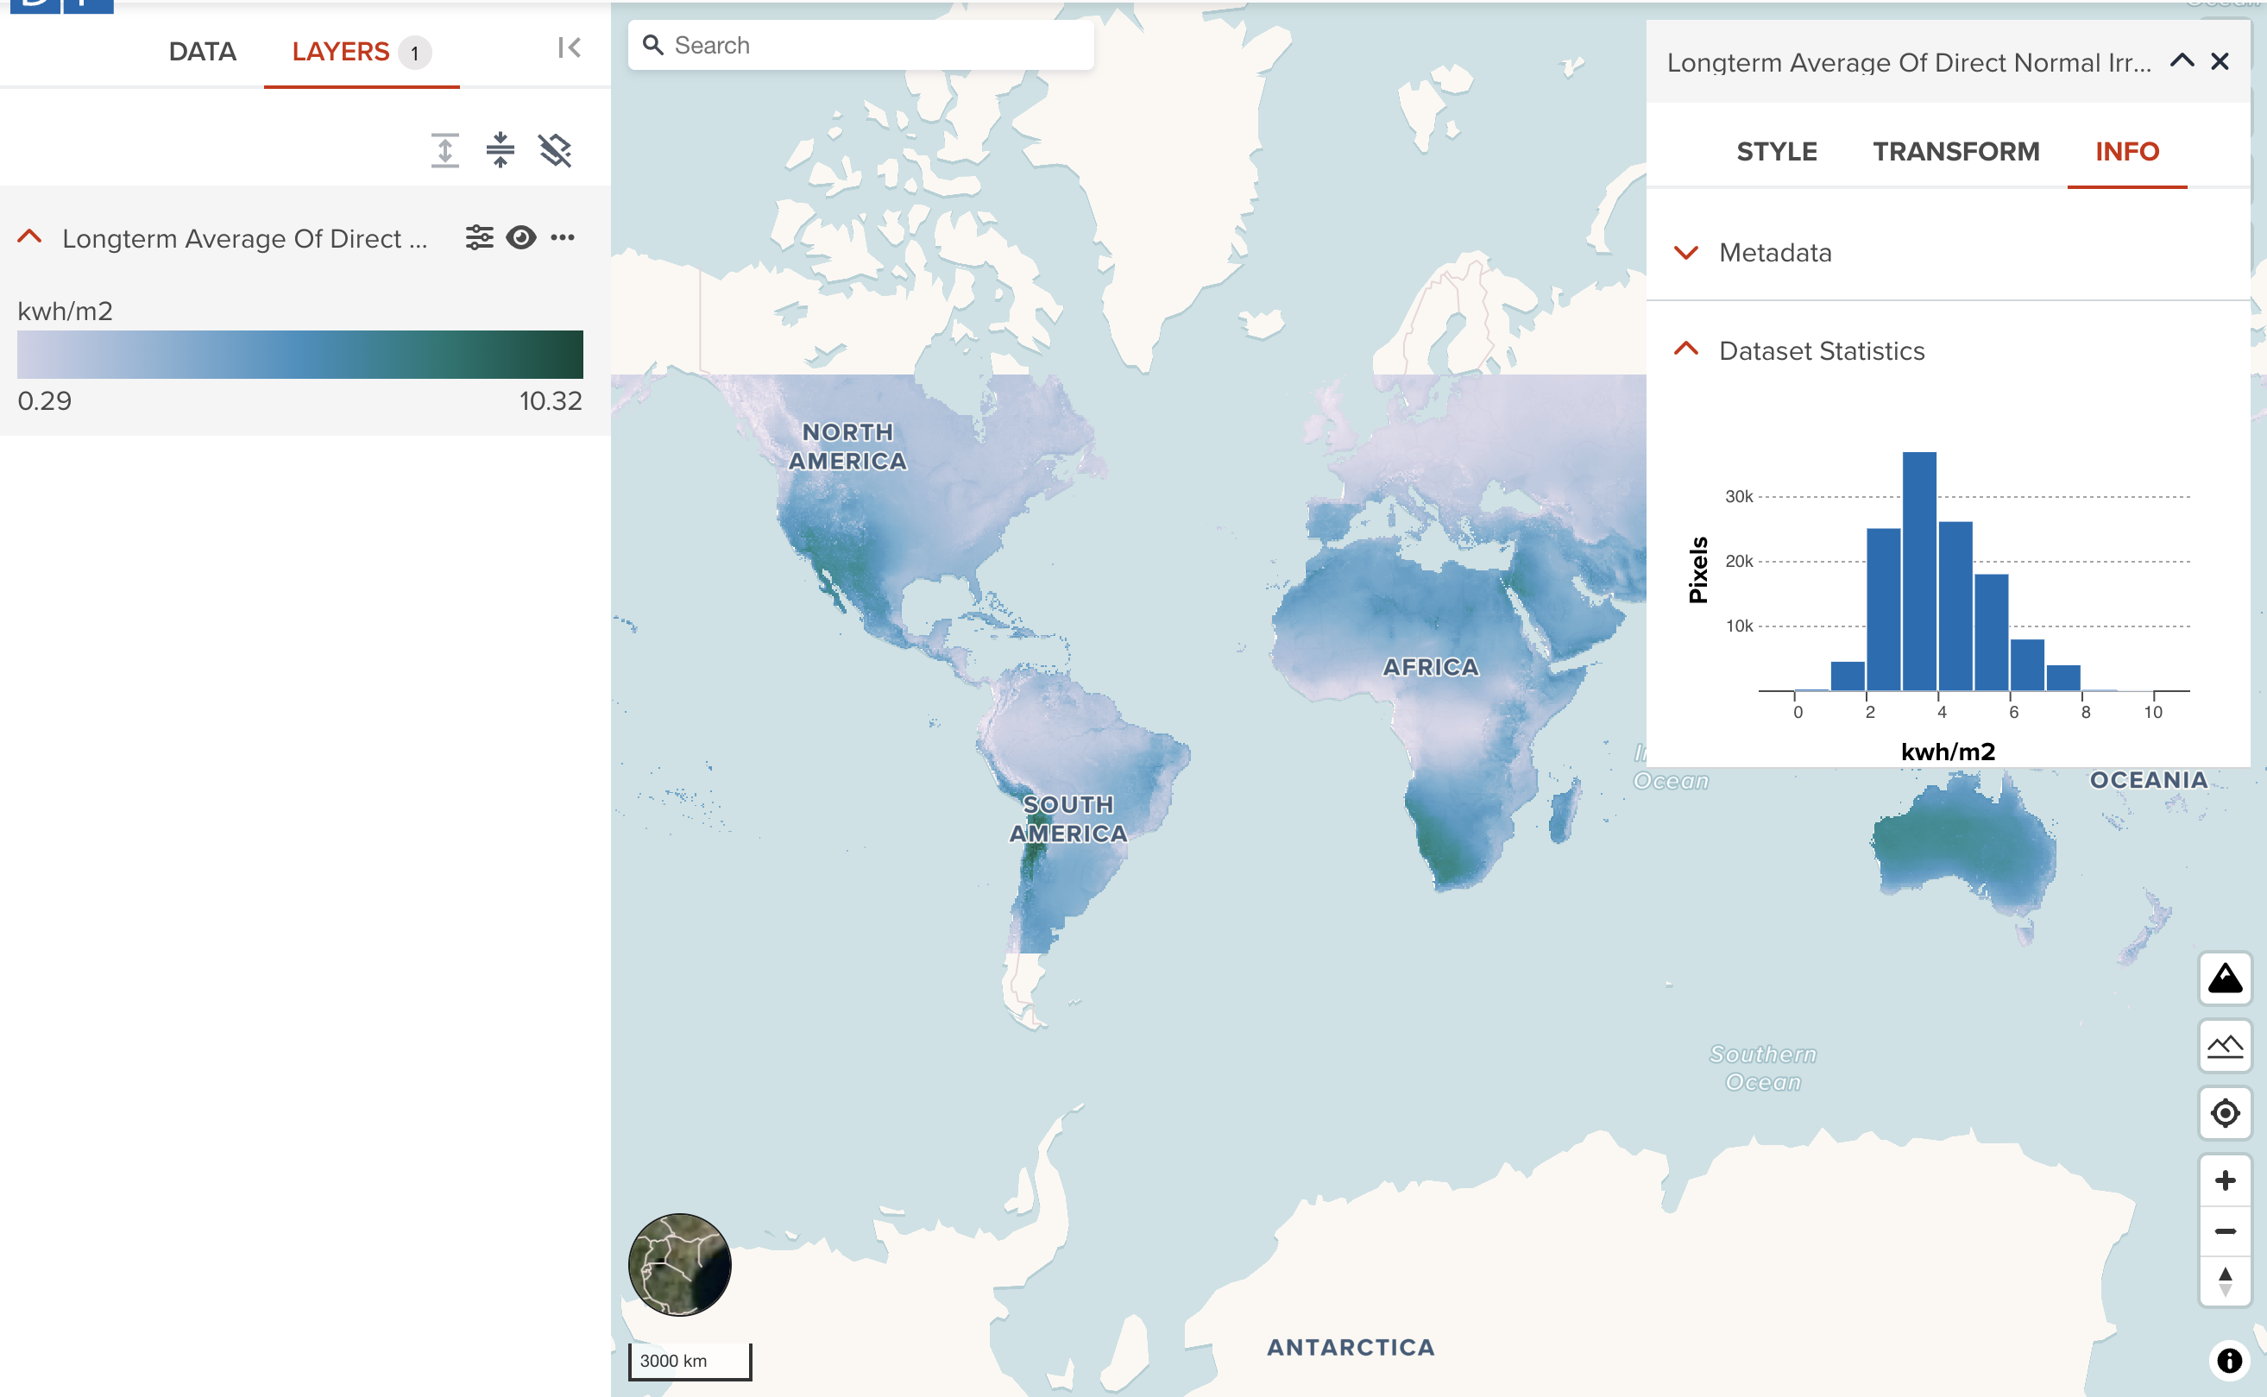Collapse the Dataset Statistics section

(x=1686, y=350)
